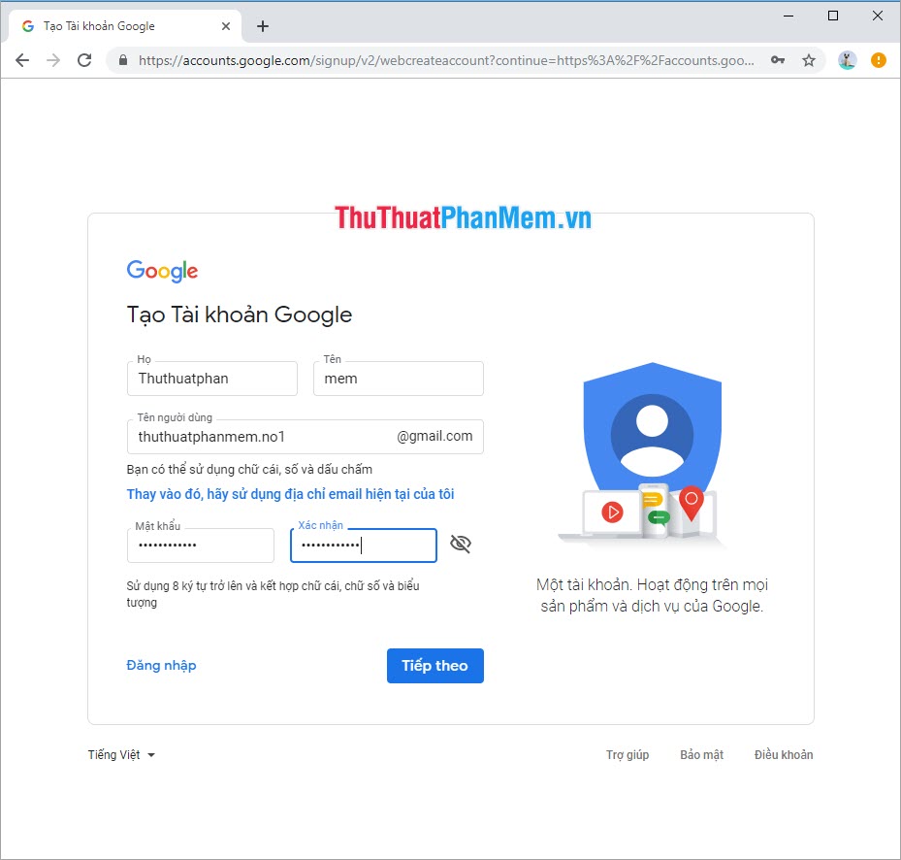Open Trợ giúp from the footer

point(627,754)
